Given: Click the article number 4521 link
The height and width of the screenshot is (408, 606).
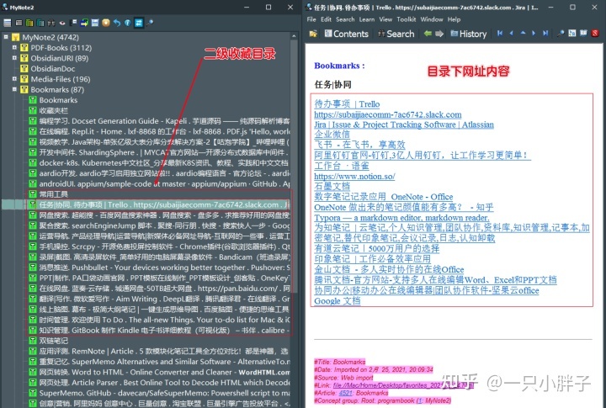Looking at the screenshot, I should [346, 393].
